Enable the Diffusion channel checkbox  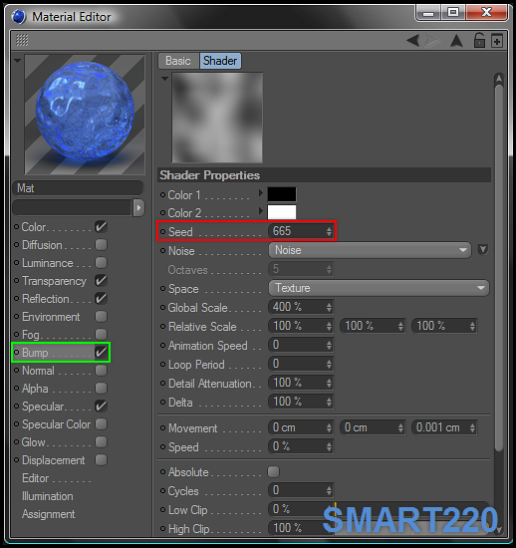(x=101, y=245)
